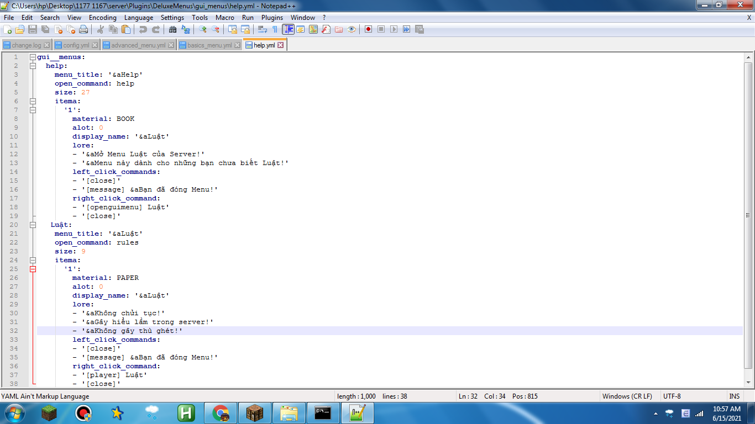
Task: Click the Paste clipboard toolbar icon
Action: (125, 29)
